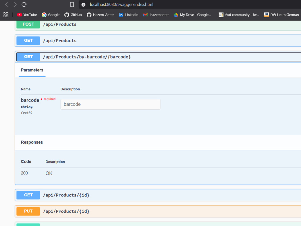Expand the GET /api/Products/{id} endpoint
Screen dimensions: 301x226
(158, 195)
